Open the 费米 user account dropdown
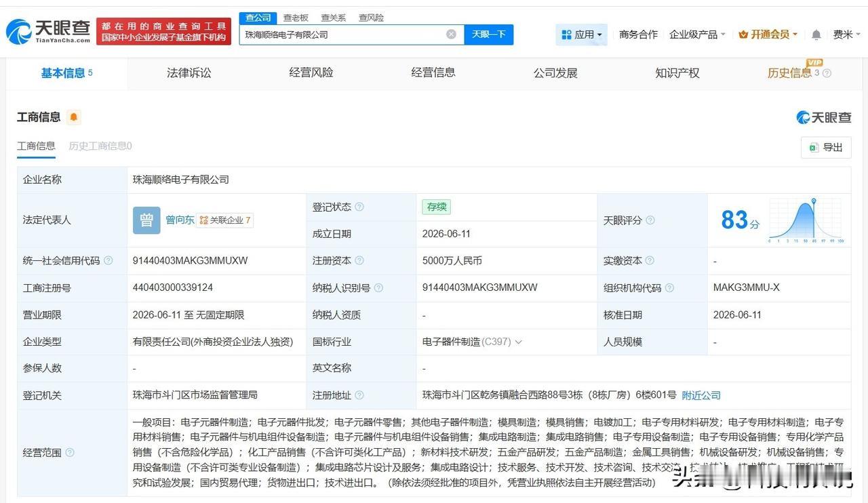The image size is (868, 503). pyautogui.click(x=848, y=35)
